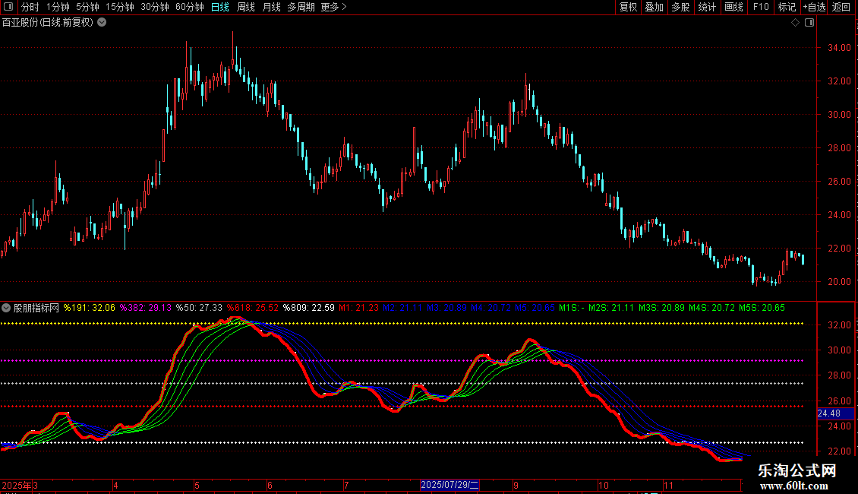The image size is (858, 494).
Task: Click the 2025/07/29 date marker on timeline
Action: click(x=450, y=484)
